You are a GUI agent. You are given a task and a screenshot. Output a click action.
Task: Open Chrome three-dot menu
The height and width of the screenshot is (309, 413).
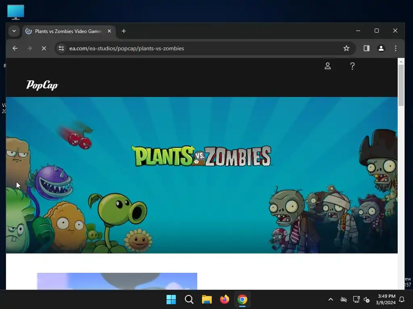(x=395, y=48)
